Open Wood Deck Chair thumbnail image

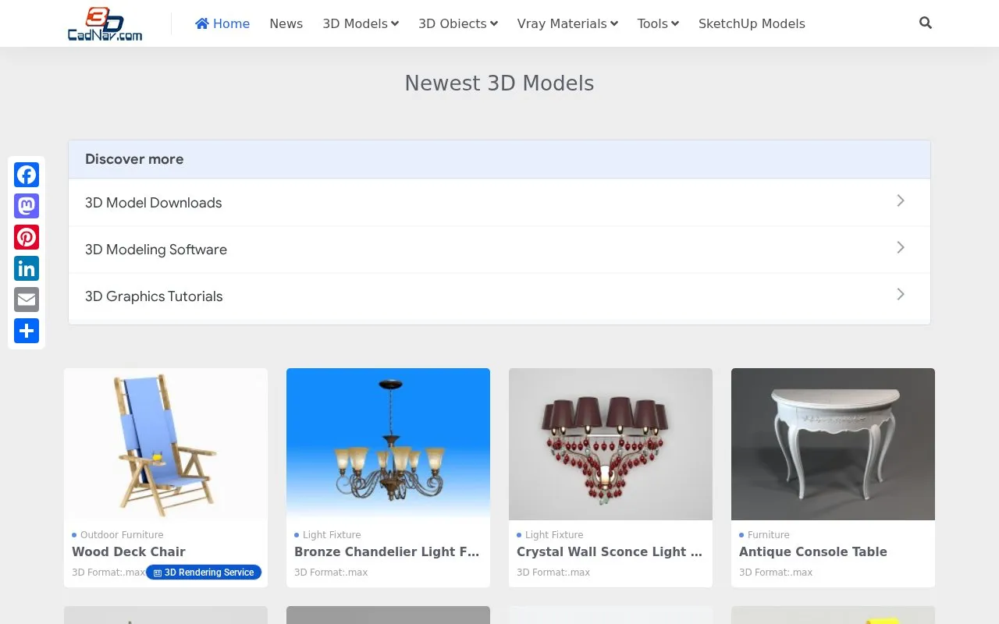point(165,444)
